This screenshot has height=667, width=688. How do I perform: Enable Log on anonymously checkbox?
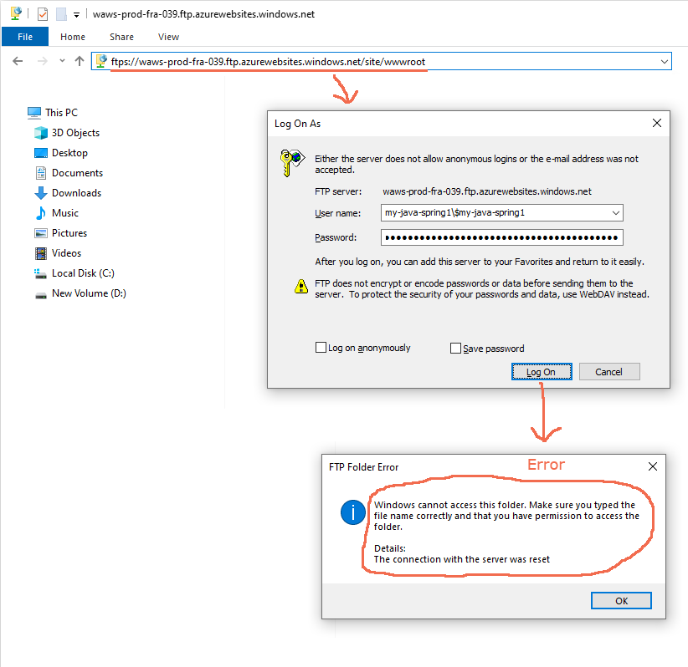[x=321, y=348]
